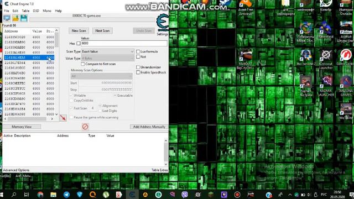The image size is (354, 199).
Task: Select the highlighted address row 21633A14EA8
Action: [x=29, y=57]
